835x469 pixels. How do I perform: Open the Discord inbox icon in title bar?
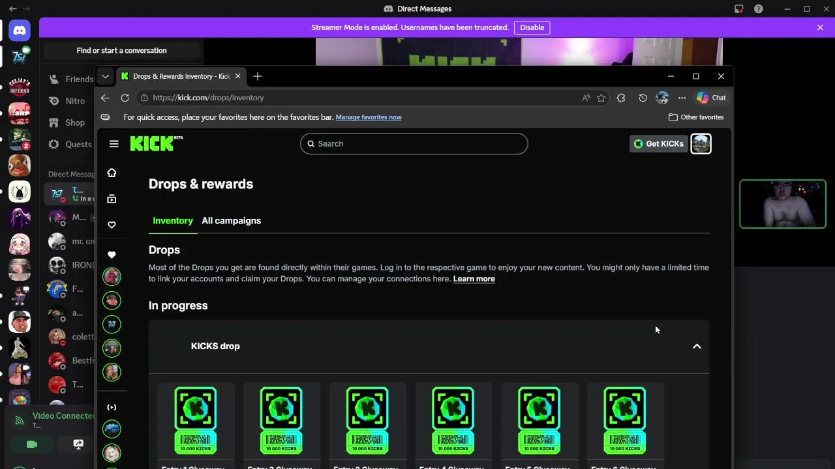tap(739, 9)
